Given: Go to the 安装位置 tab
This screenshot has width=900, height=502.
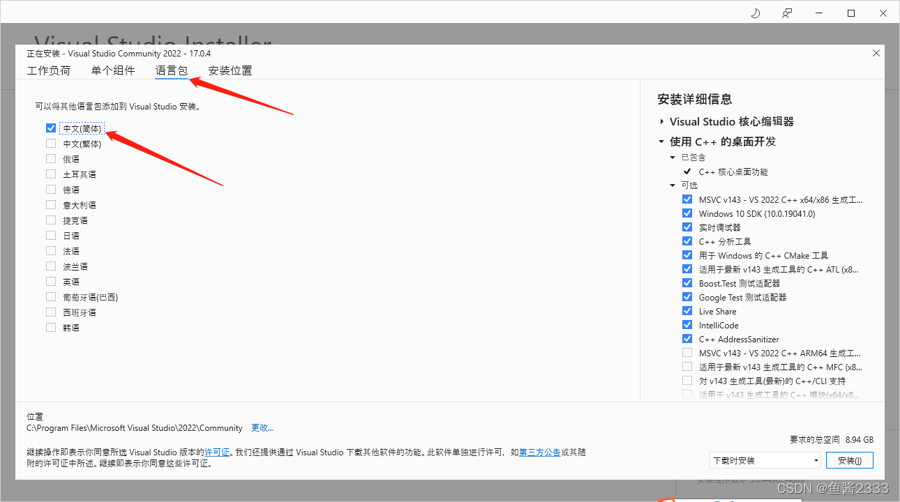Looking at the screenshot, I should point(230,70).
